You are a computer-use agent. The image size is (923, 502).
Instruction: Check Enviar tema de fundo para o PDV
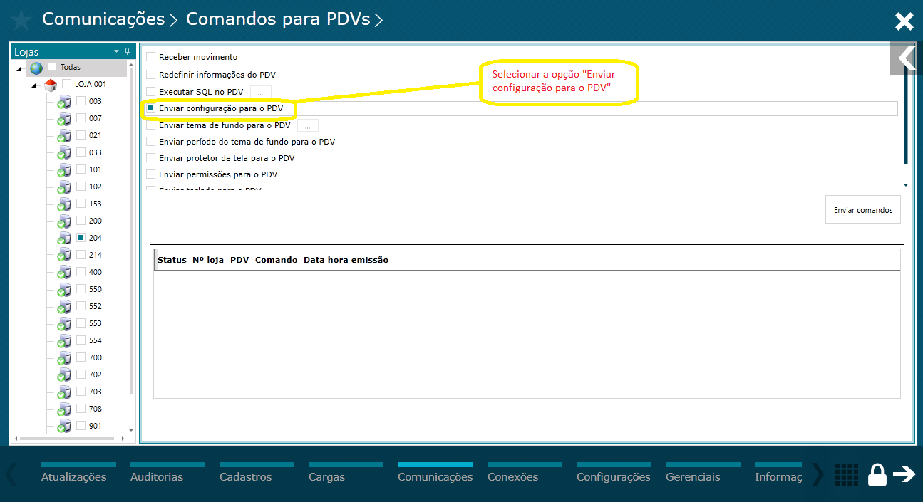(x=150, y=125)
